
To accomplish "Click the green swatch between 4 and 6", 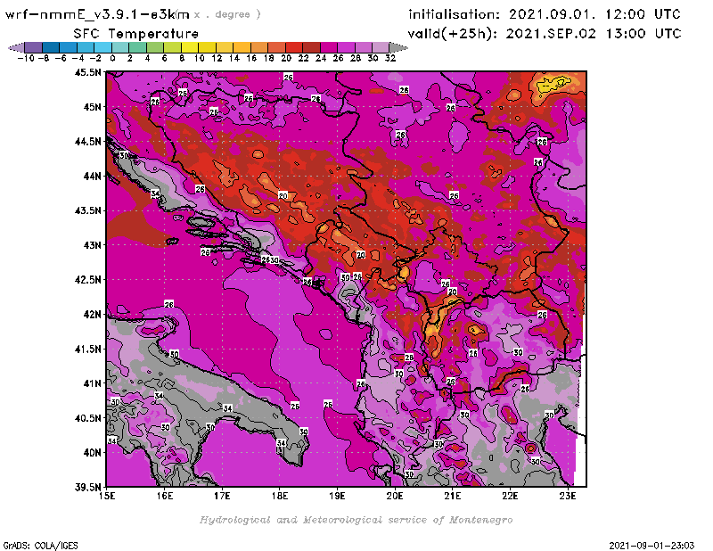I will click(155, 47).
